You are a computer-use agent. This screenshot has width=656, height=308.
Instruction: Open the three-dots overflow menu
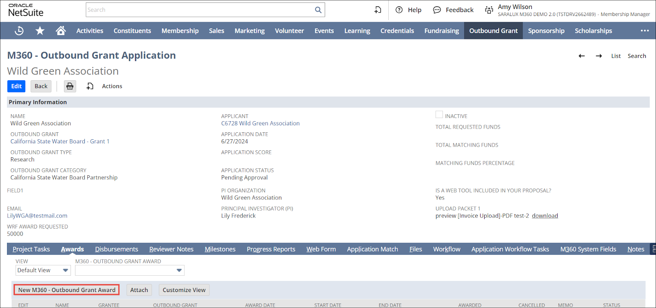[645, 31]
